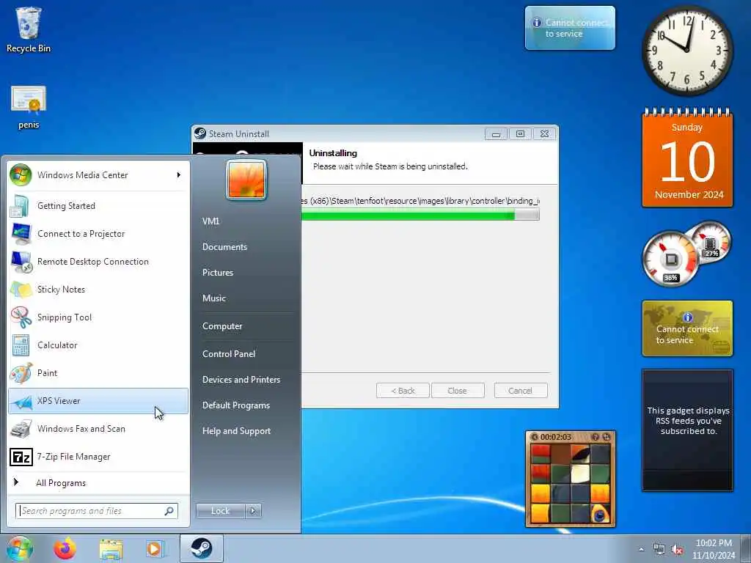The width and height of the screenshot is (751, 563).
Task: Click the calendar gadget showing Sunday 10
Action: point(687,158)
